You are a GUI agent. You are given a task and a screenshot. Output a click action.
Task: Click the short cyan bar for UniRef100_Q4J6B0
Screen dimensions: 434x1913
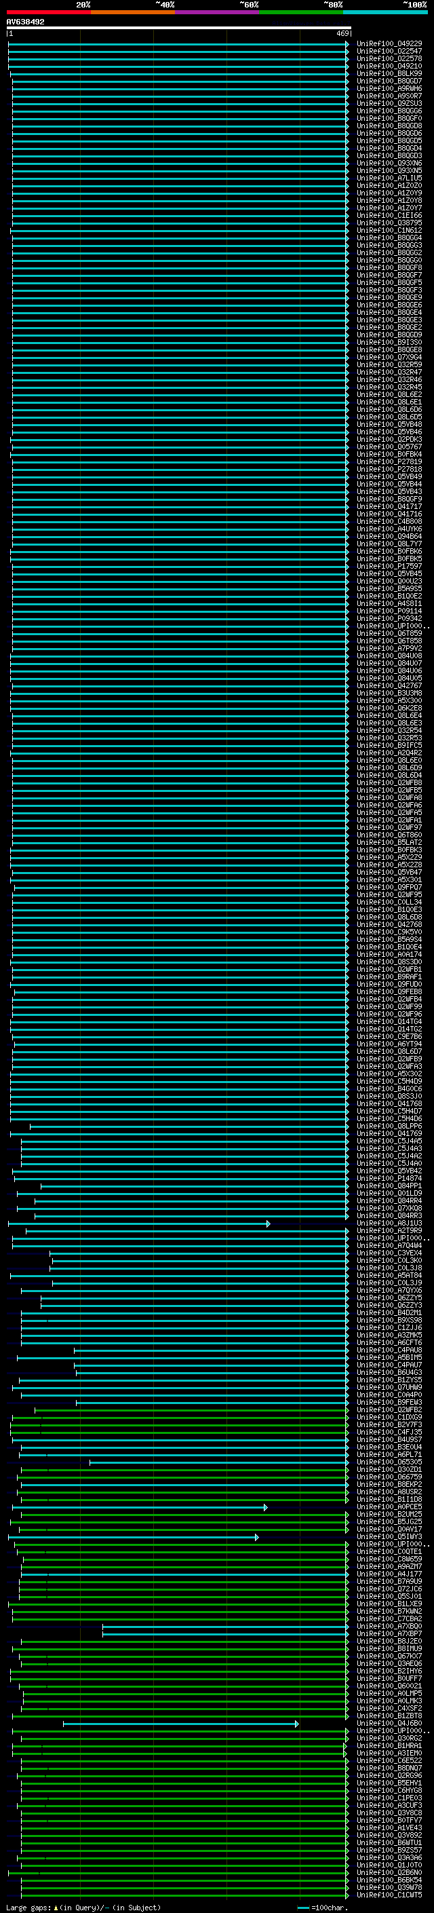181,1724
